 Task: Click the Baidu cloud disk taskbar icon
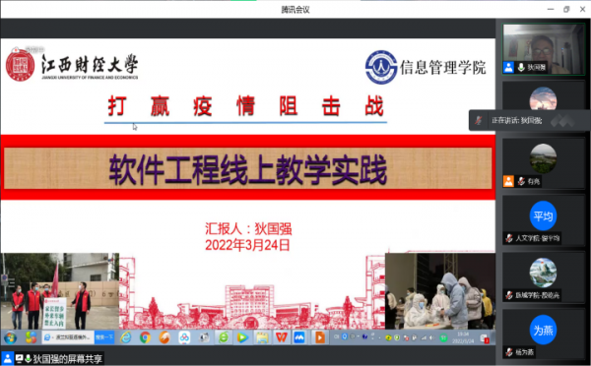tap(184, 337)
